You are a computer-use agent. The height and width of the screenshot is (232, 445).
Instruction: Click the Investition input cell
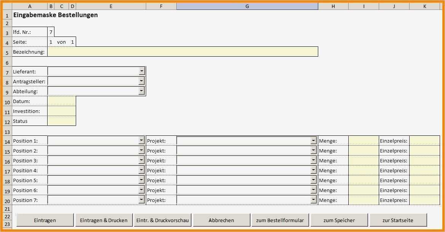61,111
